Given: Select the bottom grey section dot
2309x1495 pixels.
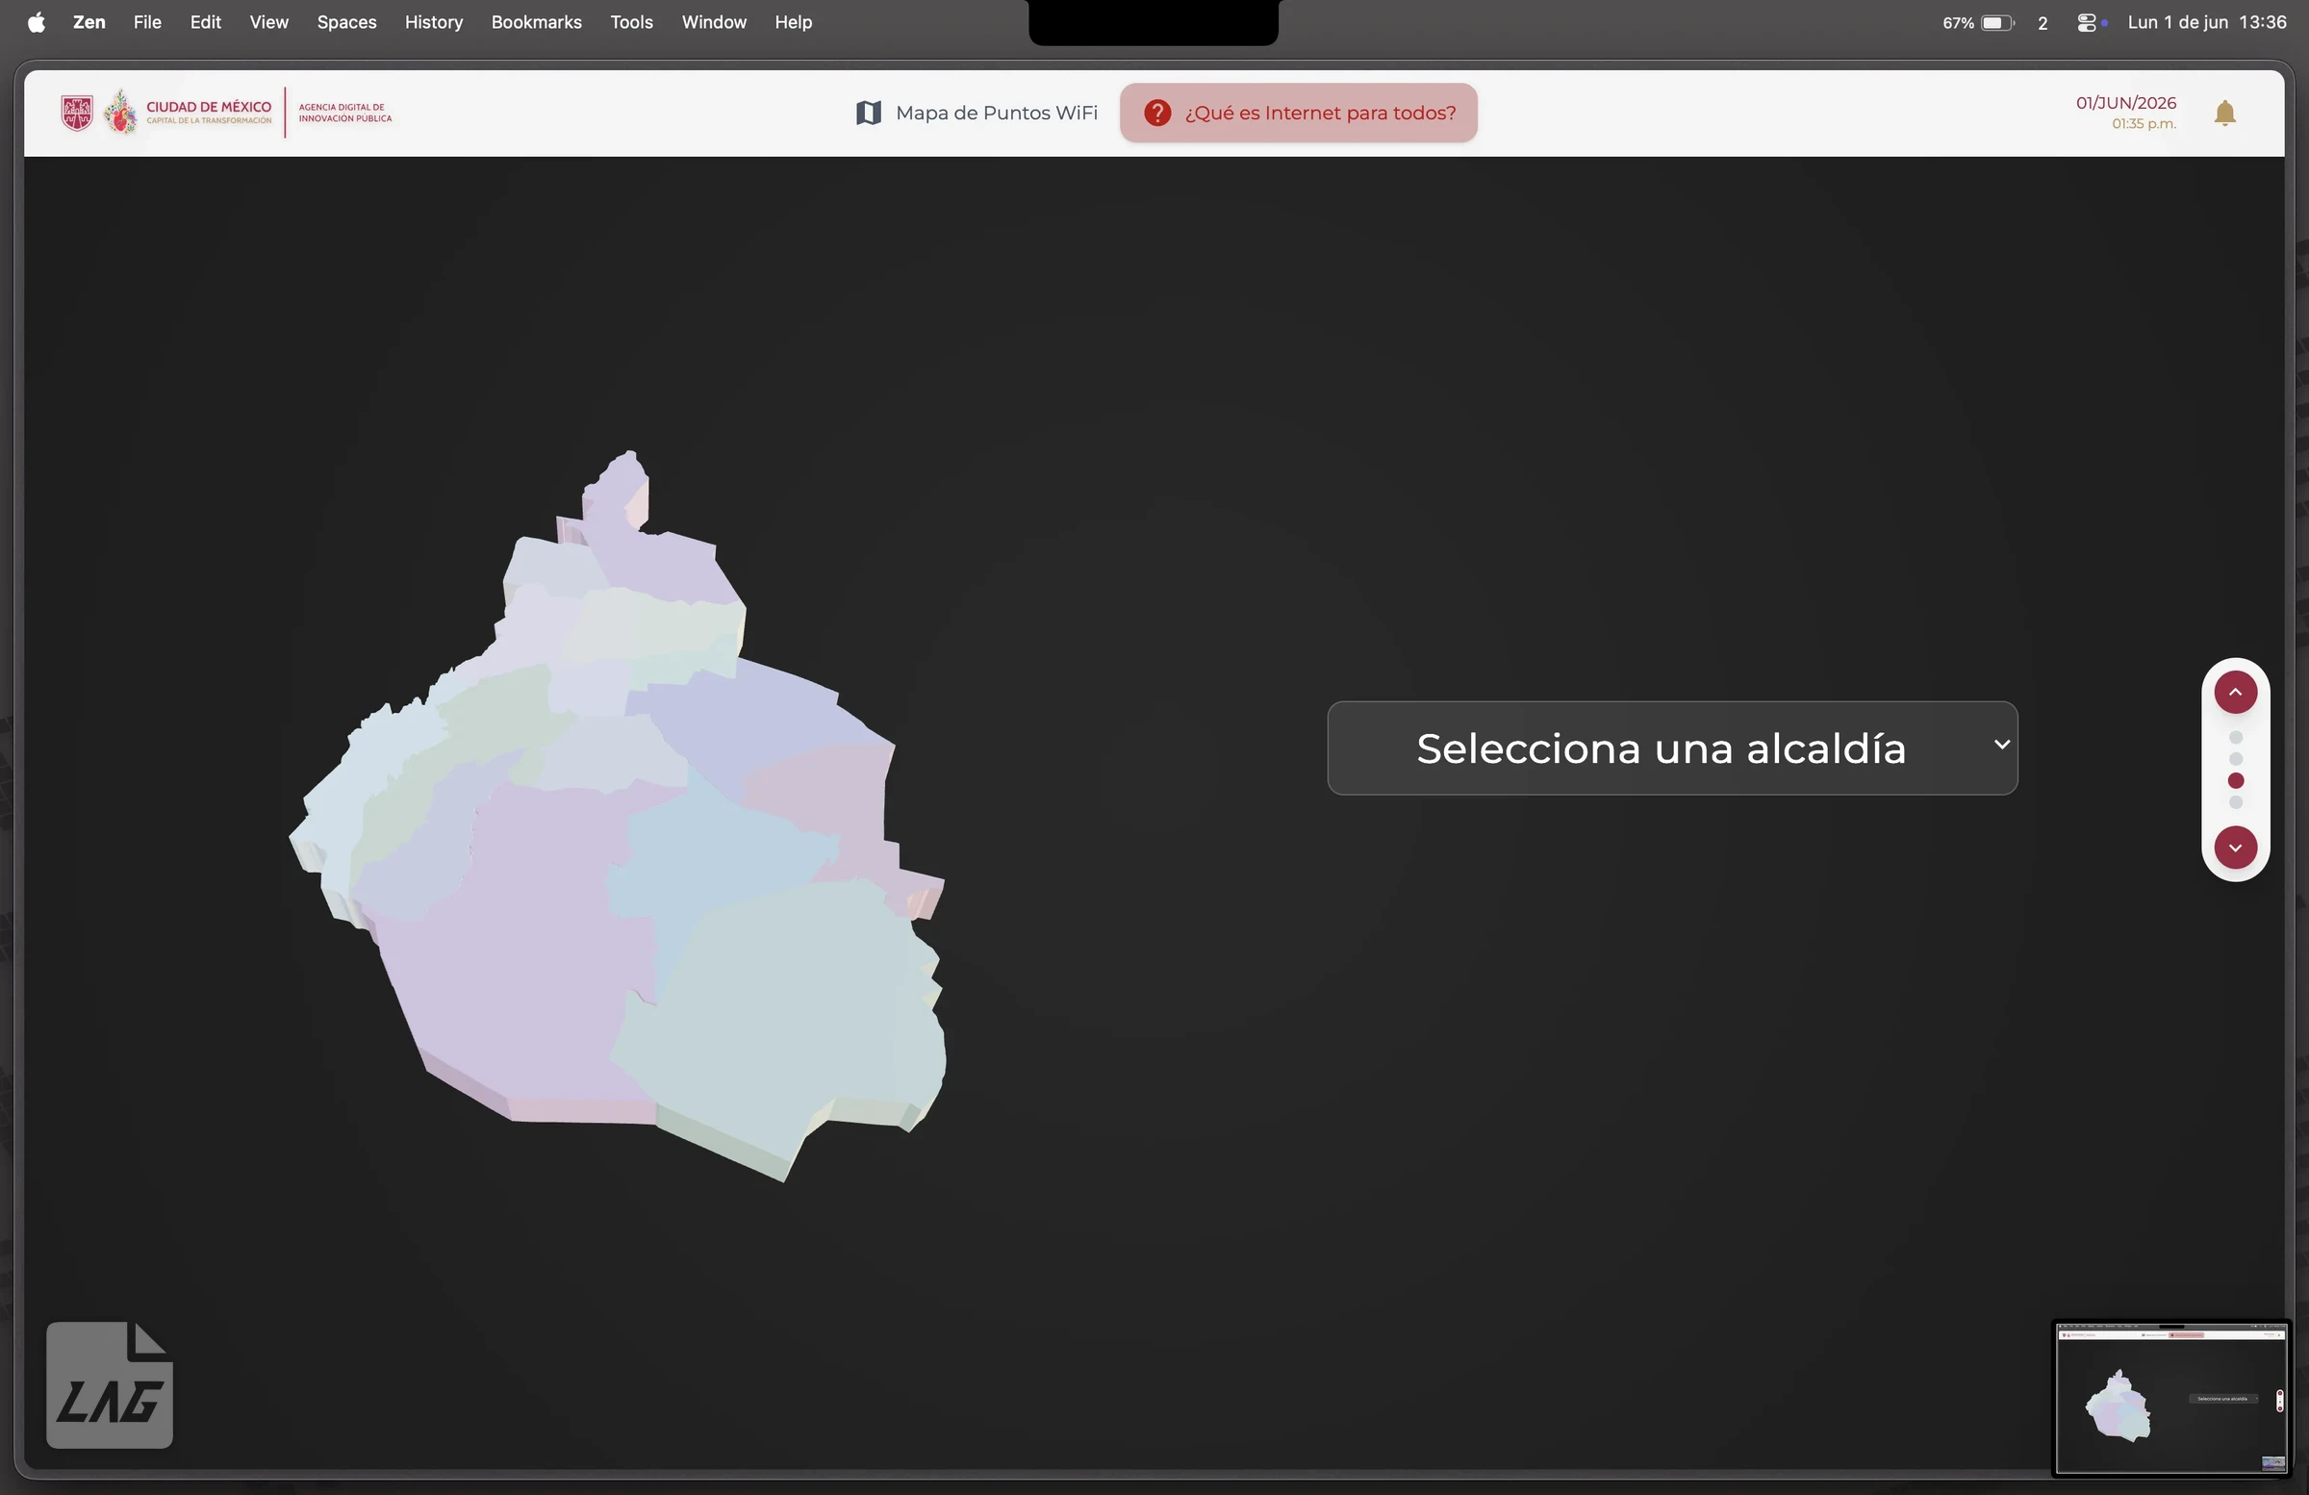Looking at the screenshot, I should click(x=2235, y=802).
